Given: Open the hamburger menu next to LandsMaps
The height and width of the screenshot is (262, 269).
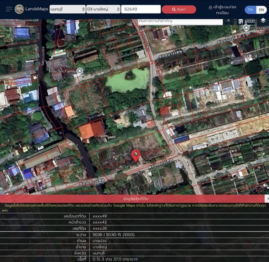Looking at the screenshot, I should (9, 9).
